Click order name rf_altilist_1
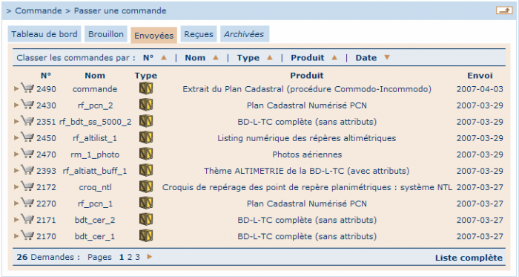 pos(95,138)
